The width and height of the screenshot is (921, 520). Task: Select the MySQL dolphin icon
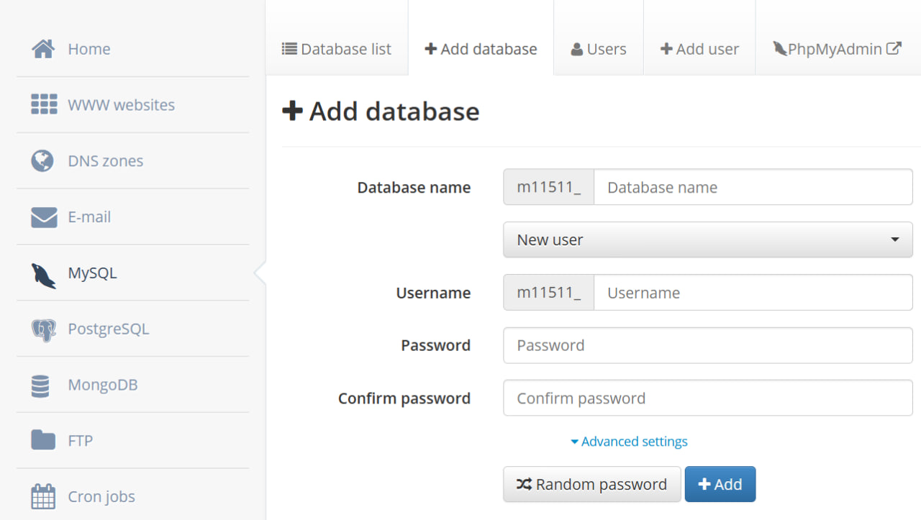point(43,275)
